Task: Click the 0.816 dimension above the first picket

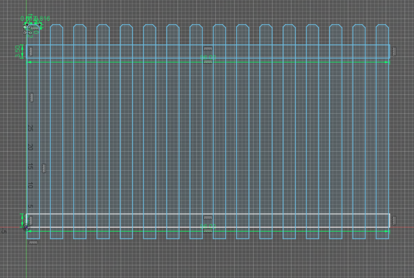Action: pos(42,18)
